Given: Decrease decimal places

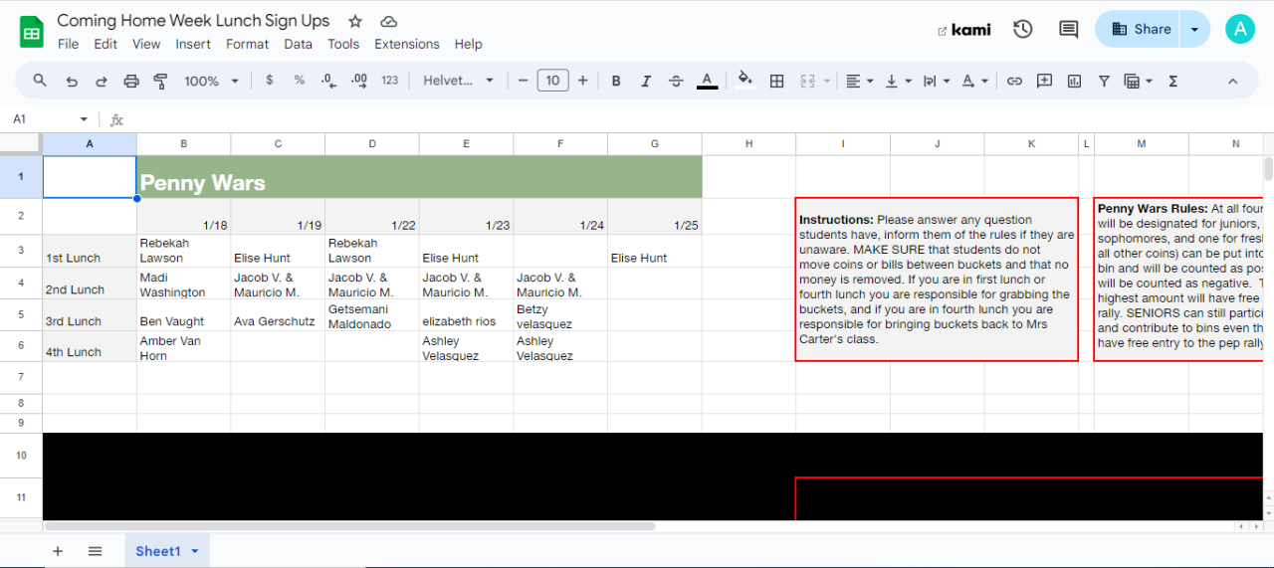Looking at the screenshot, I should click(x=328, y=81).
